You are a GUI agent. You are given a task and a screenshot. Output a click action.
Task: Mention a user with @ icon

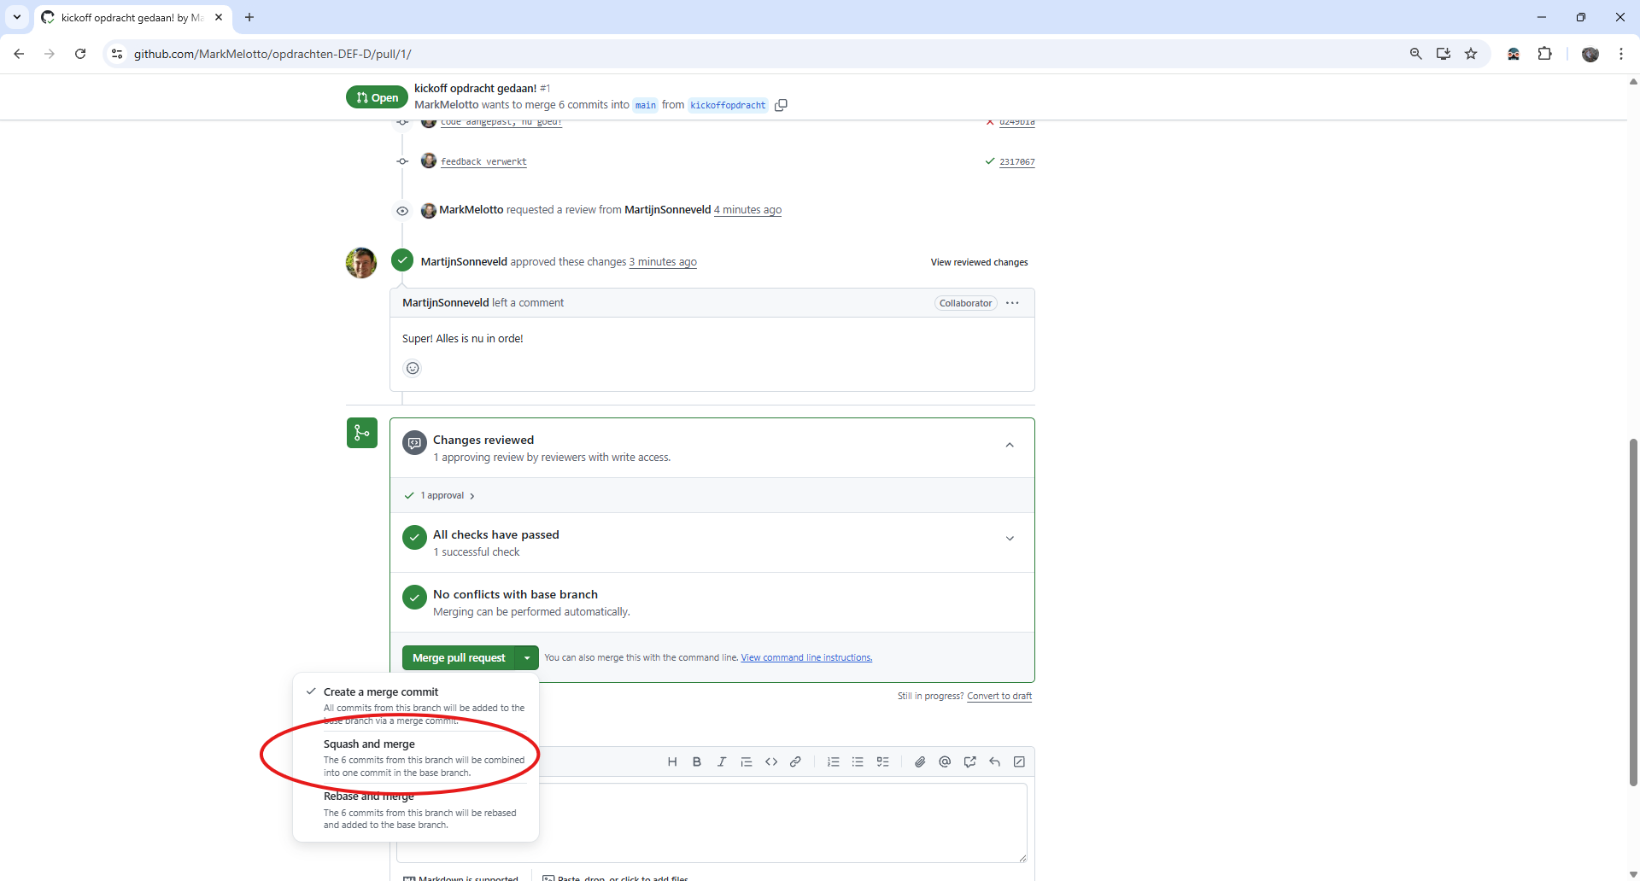click(945, 761)
